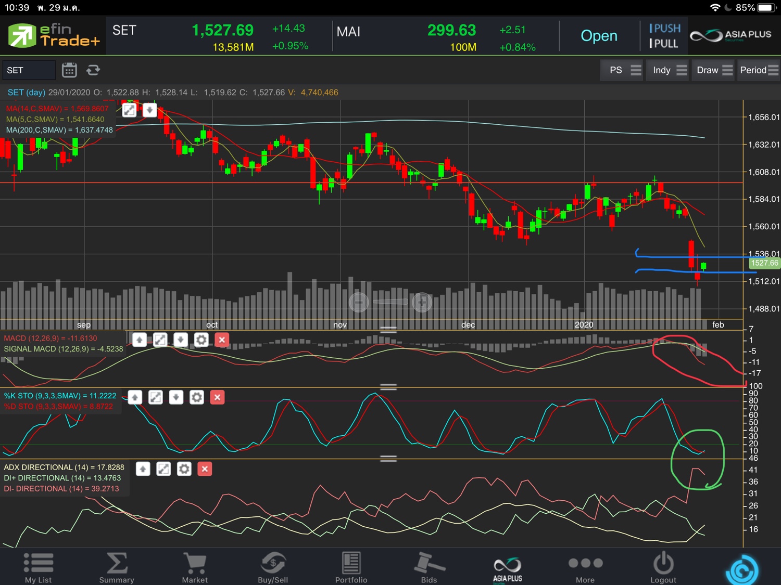Open the Period selection dropdown
The height and width of the screenshot is (585, 781).
tap(759, 70)
